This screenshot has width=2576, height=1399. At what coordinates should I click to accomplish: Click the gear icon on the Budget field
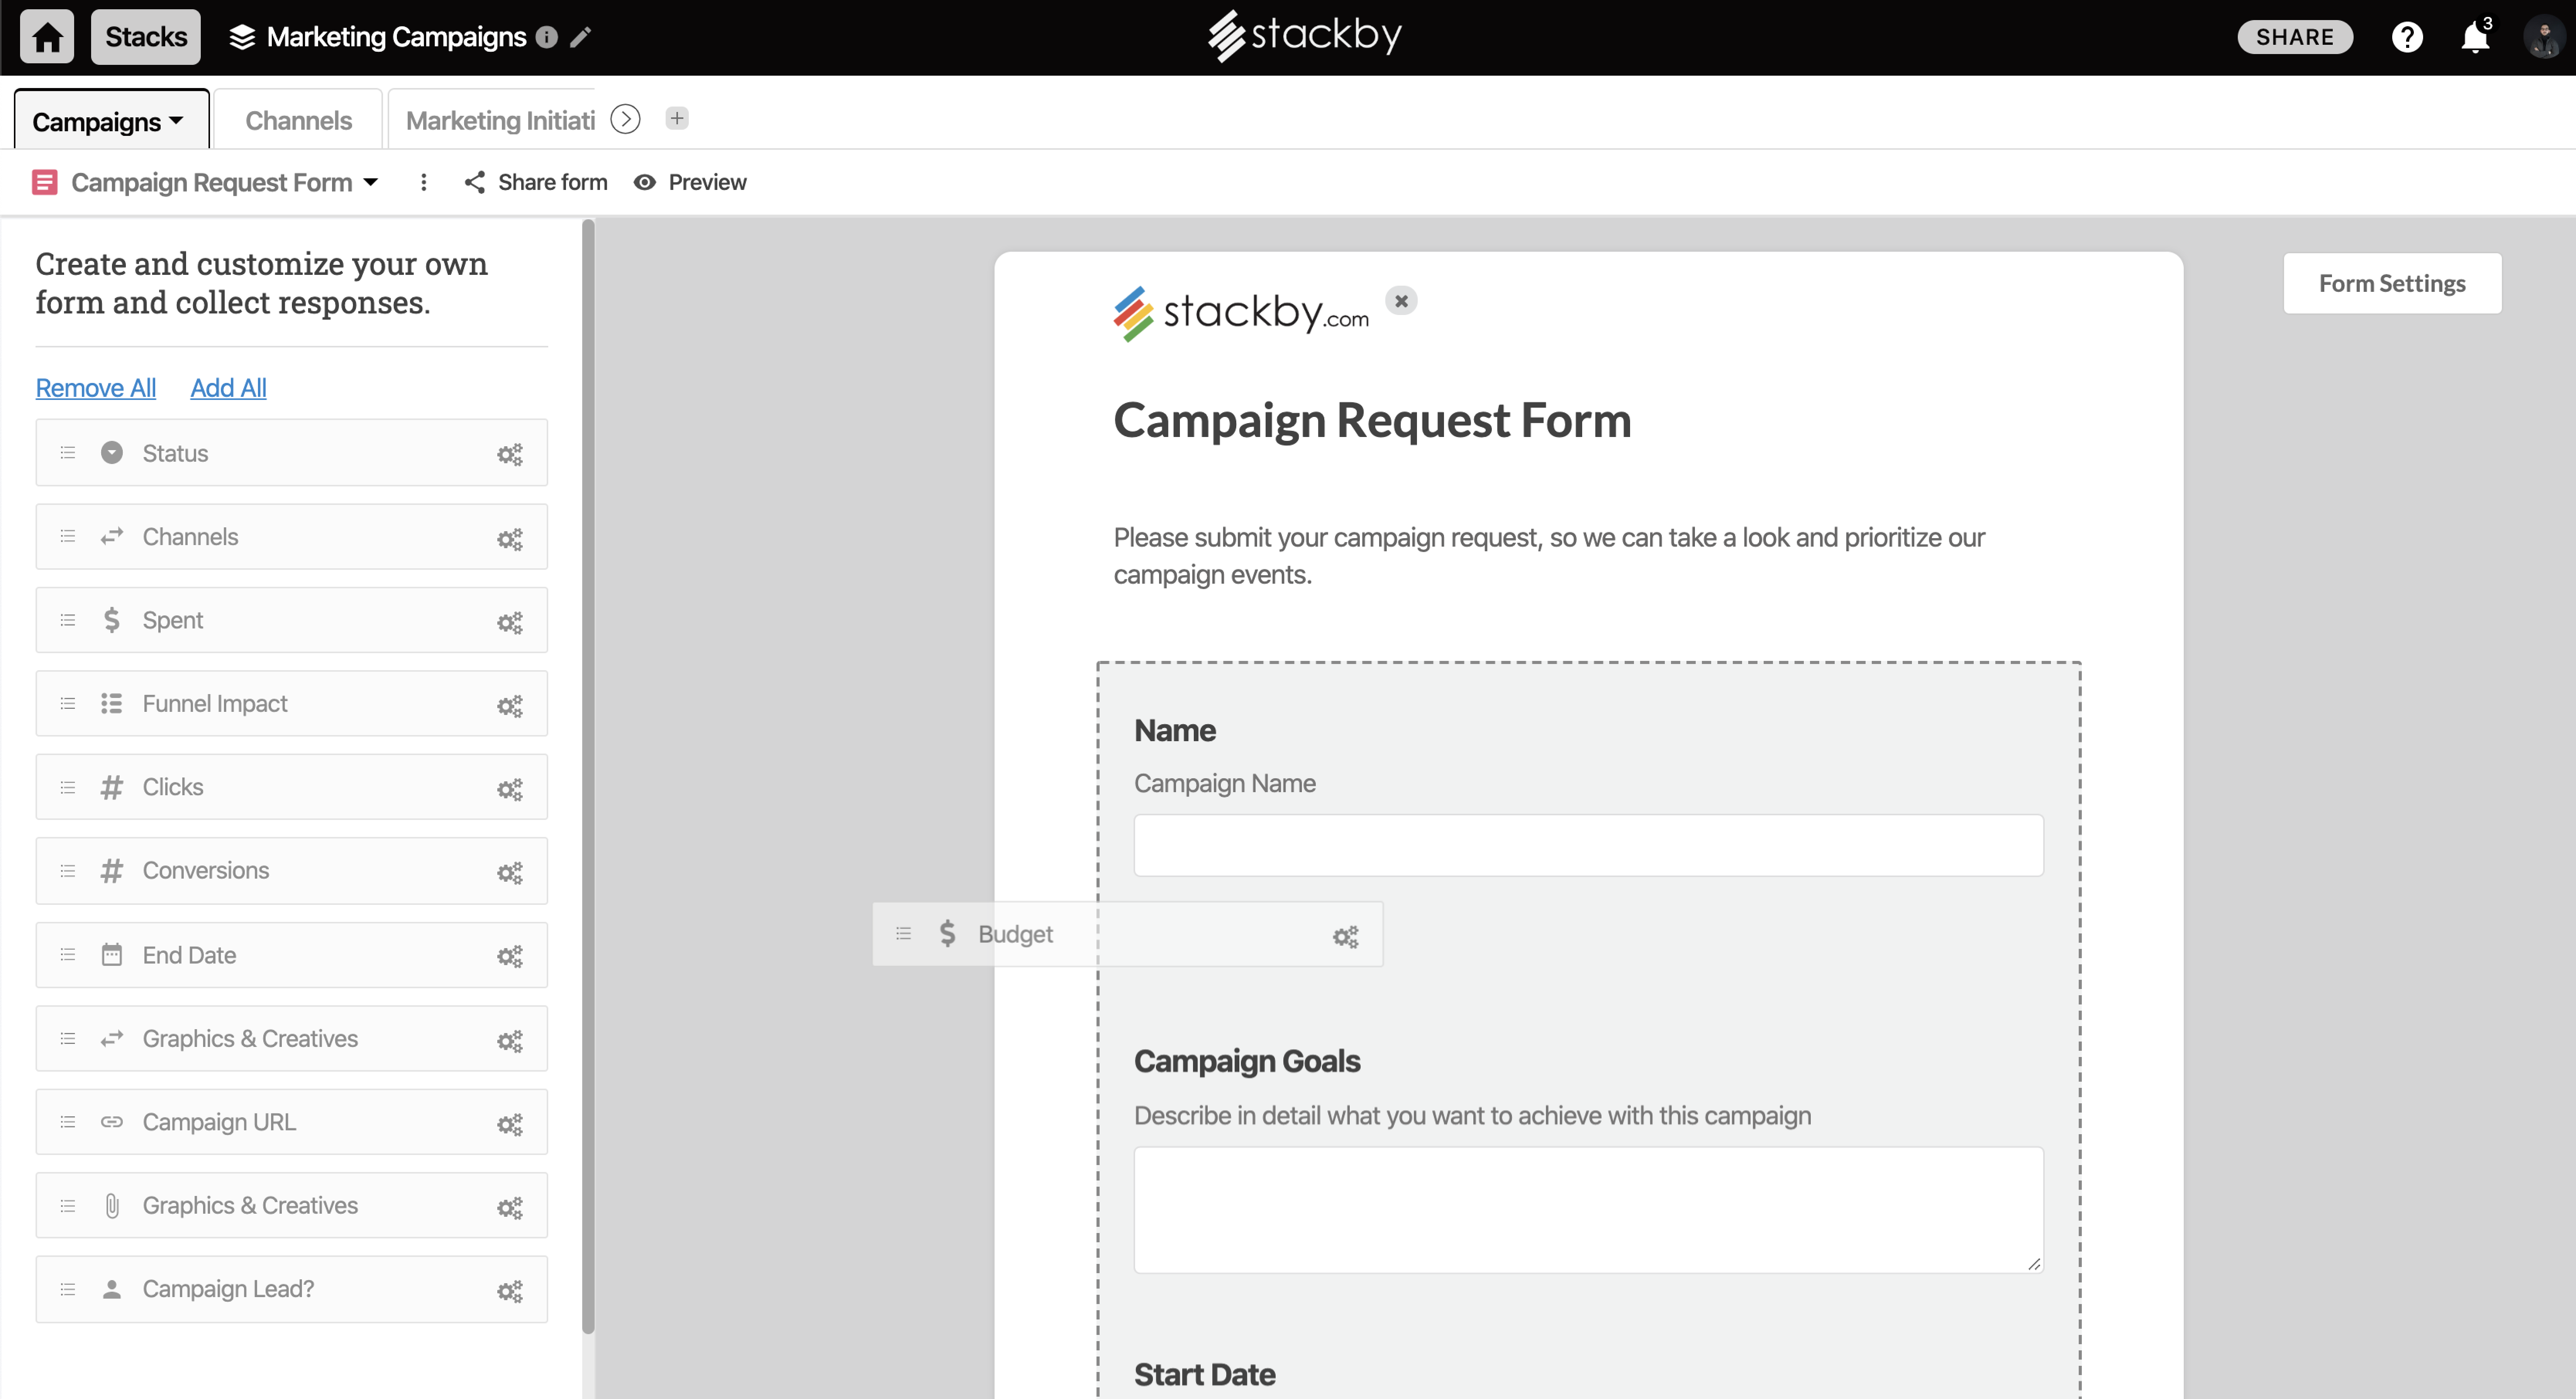(x=1345, y=936)
